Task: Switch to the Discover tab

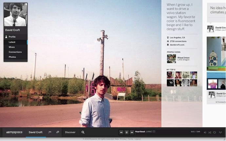Action: coord(70,132)
